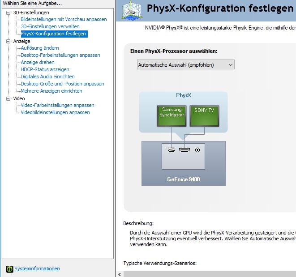Open Auflösung ändern
This screenshot has width=296, height=277.
(40, 48)
